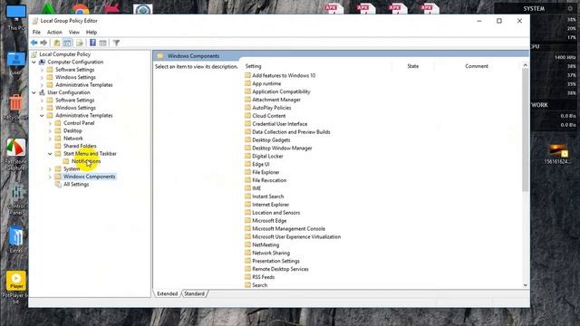The width and height of the screenshot is (580, 326).
Task: Select Shared Folders in the tree
Action: tap(80, 146)
